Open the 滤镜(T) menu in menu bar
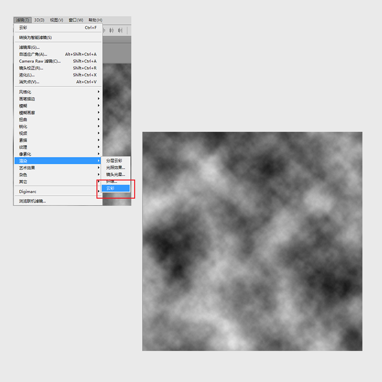This screenshot has height=382, width=382. tap(22, 20)
